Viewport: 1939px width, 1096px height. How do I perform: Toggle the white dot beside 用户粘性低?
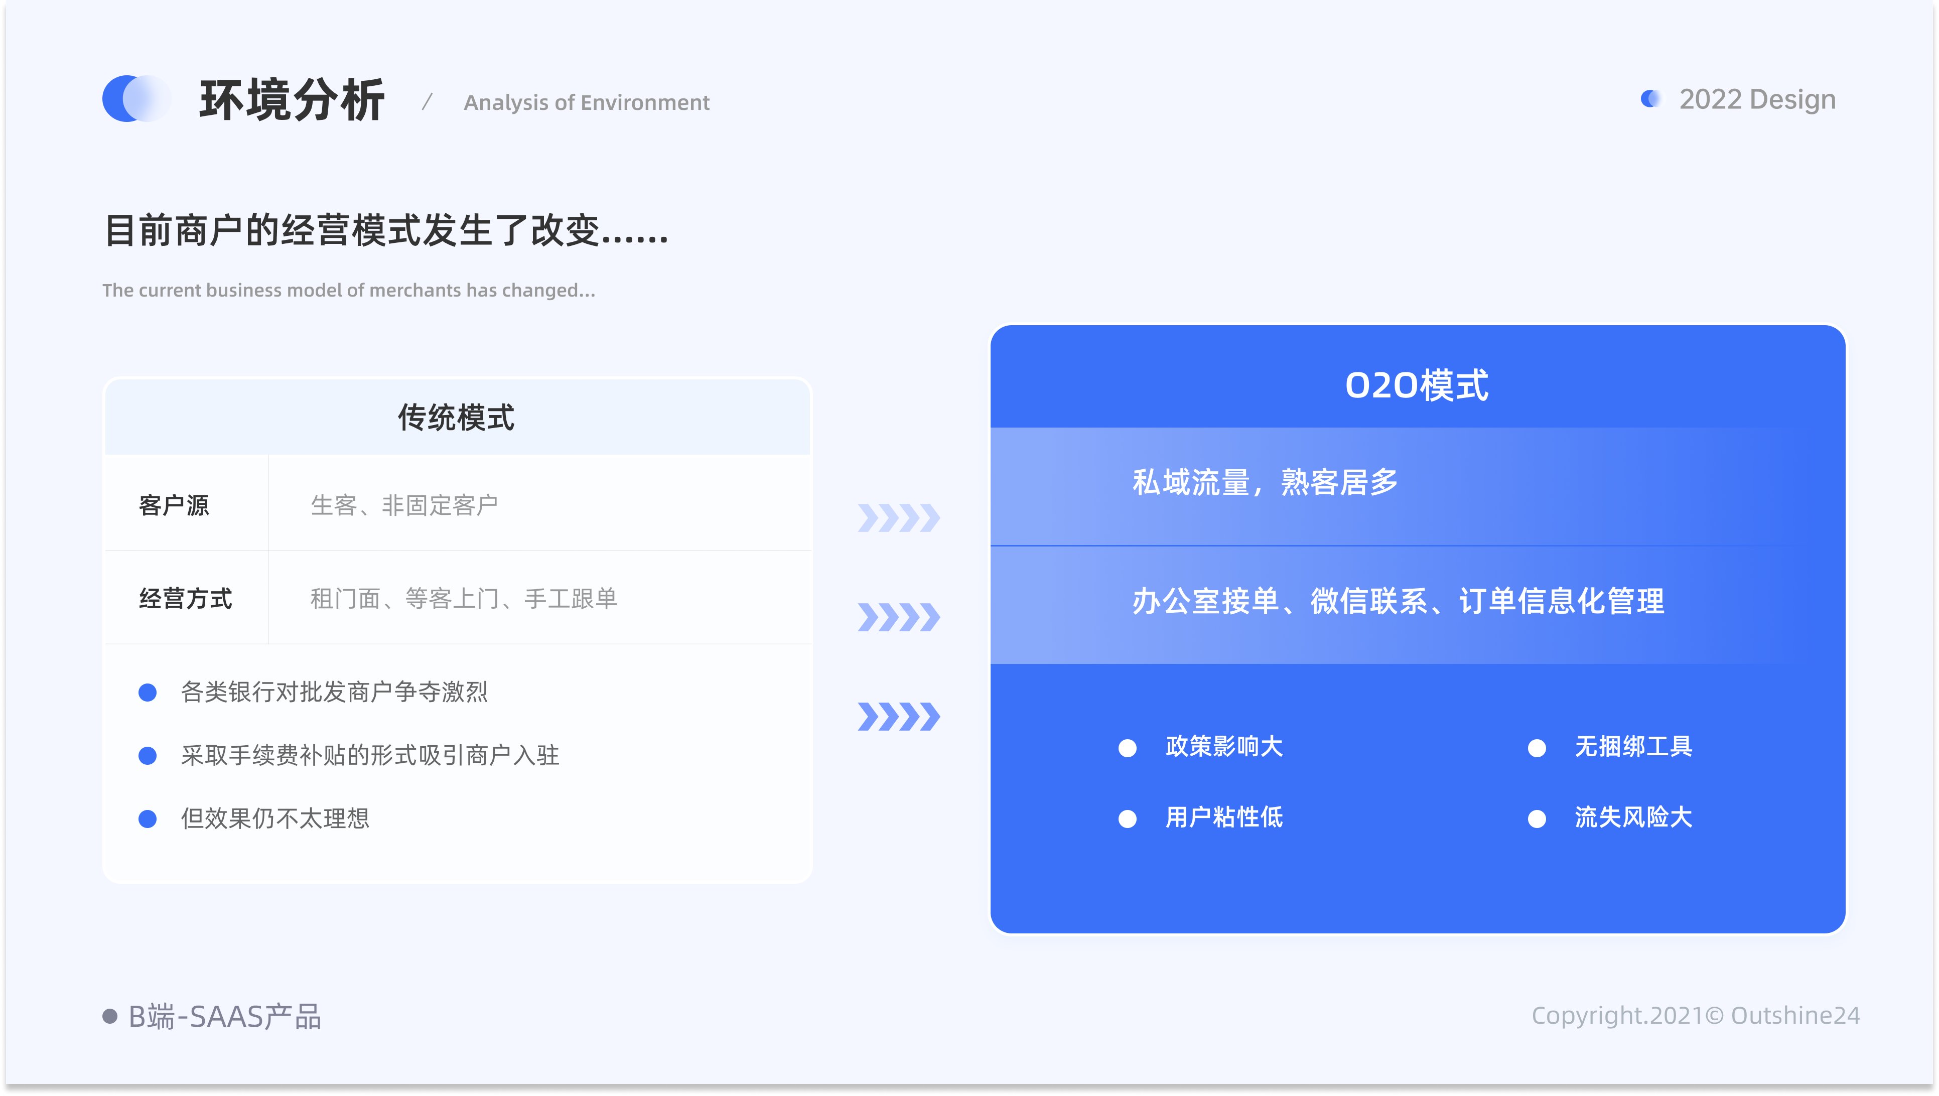(1128, 817)
